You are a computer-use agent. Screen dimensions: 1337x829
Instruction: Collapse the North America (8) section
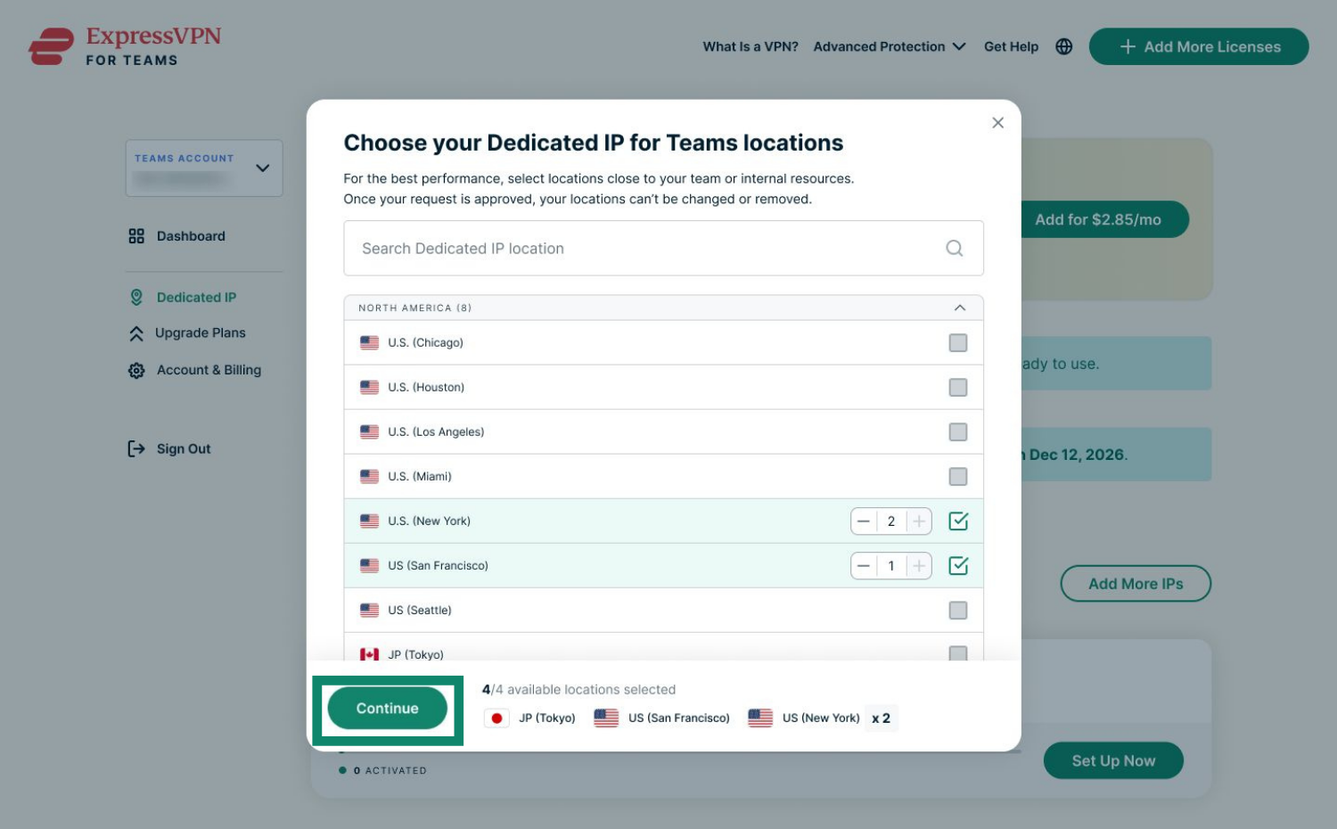(x=960, y=308)
